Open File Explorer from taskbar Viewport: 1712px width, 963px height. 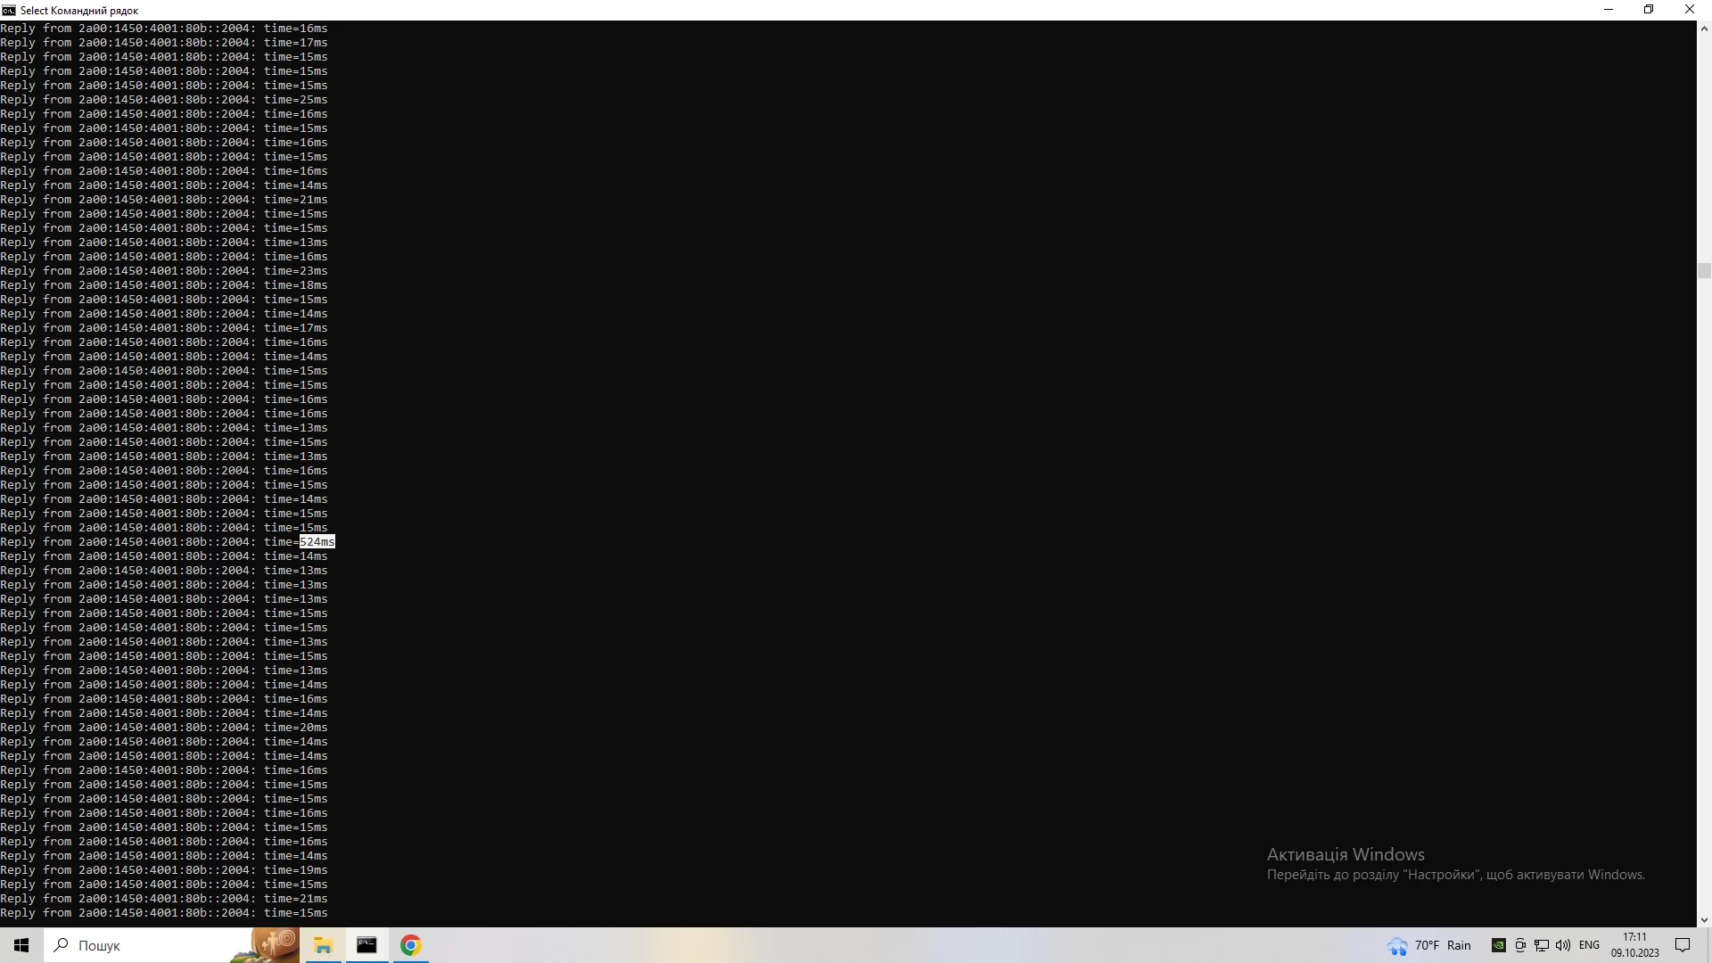pos(323,945)
